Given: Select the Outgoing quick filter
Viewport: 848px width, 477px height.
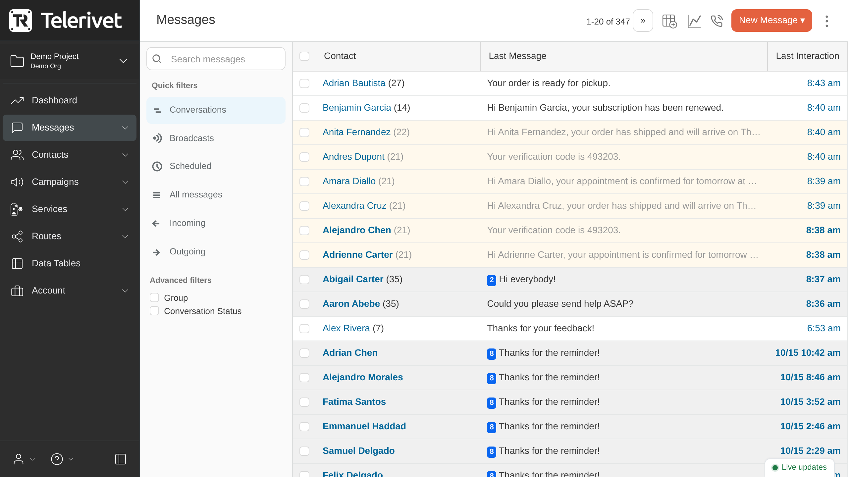Looking at the screenshot, I should [x=216, y=251].
